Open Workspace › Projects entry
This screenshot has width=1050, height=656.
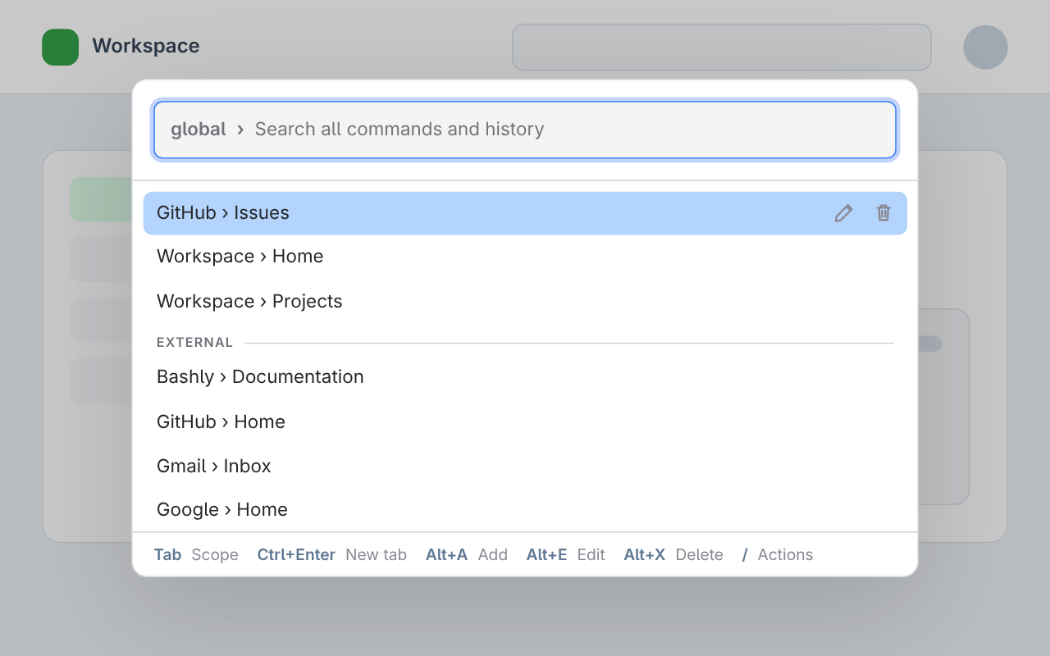pos(525,301)
